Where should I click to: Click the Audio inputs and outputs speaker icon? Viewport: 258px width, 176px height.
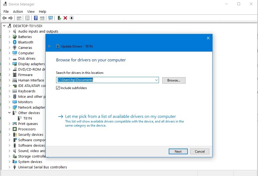(x=15, y=31)
